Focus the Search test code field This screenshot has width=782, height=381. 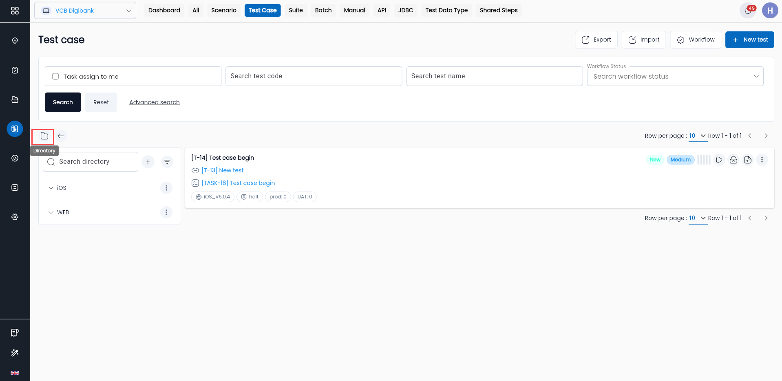coord(314,76)
